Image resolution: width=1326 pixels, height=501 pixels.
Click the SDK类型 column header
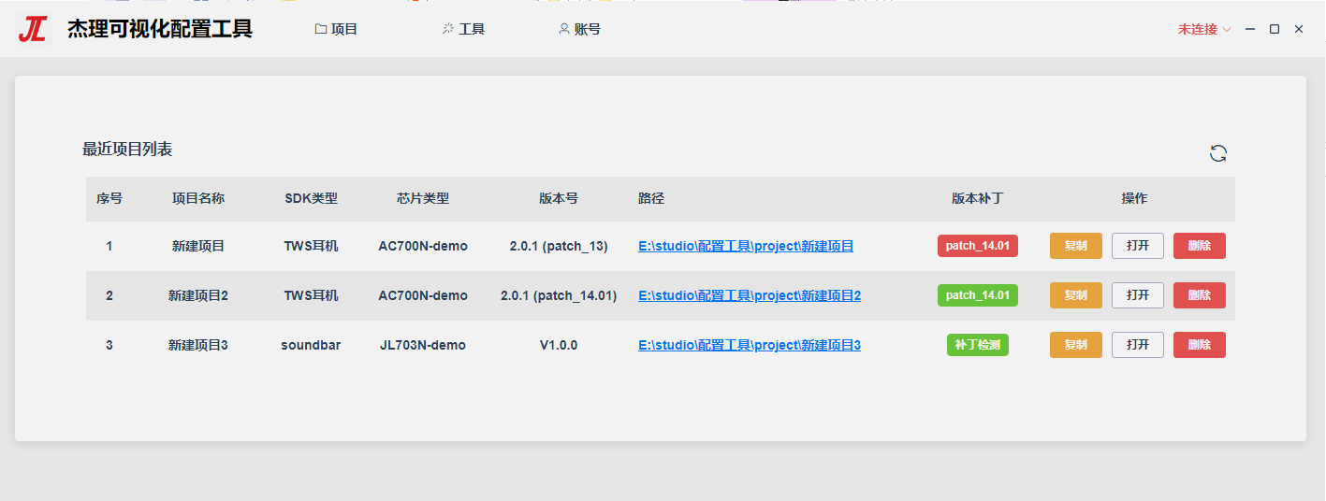311,198
